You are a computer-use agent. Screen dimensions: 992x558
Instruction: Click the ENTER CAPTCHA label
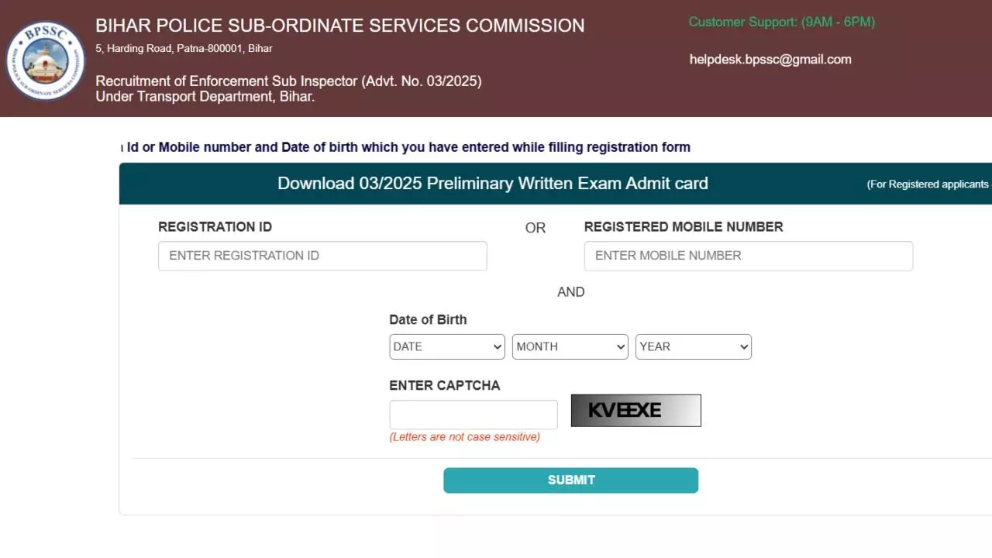(444, 385)
